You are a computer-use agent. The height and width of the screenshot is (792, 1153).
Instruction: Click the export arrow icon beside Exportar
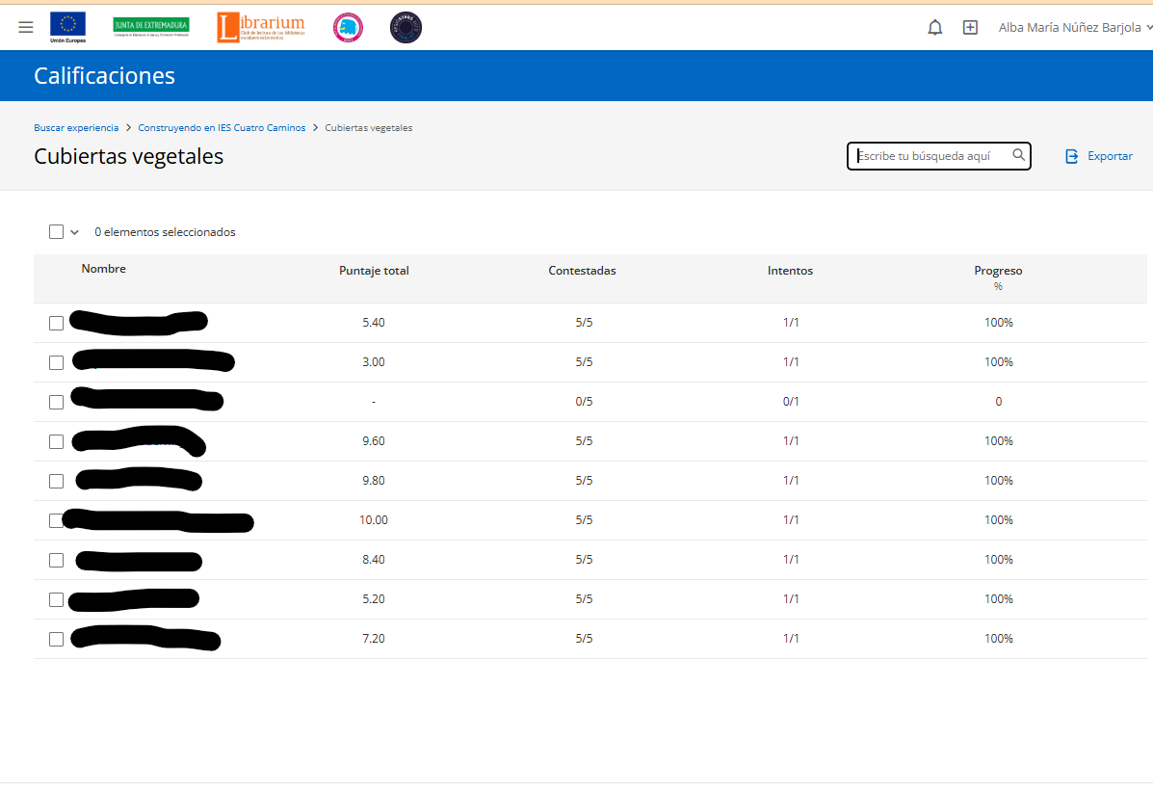pos(1072,156)
